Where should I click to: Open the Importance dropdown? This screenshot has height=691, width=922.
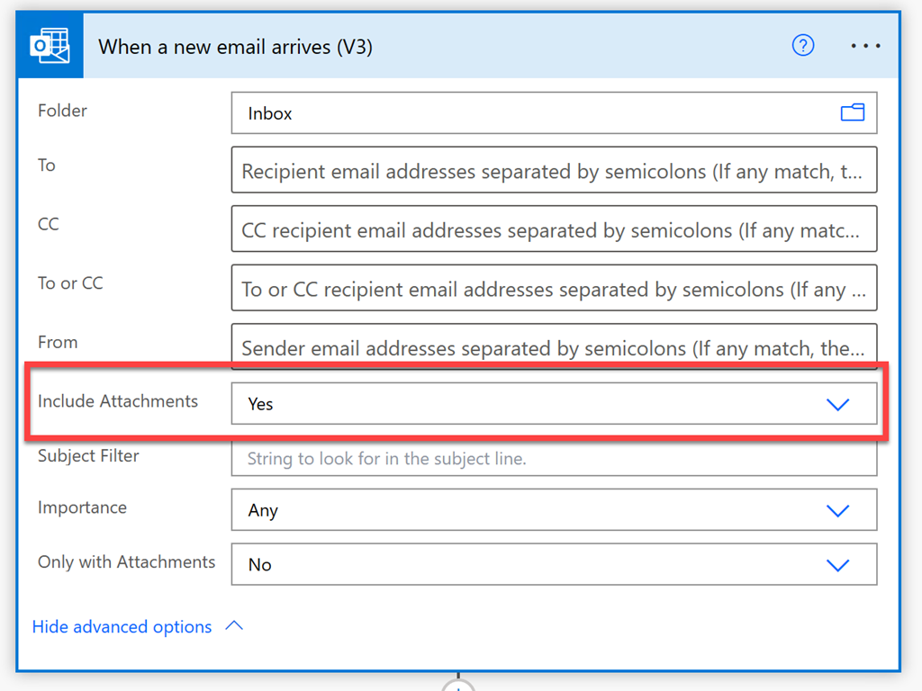tap(837, 510)
